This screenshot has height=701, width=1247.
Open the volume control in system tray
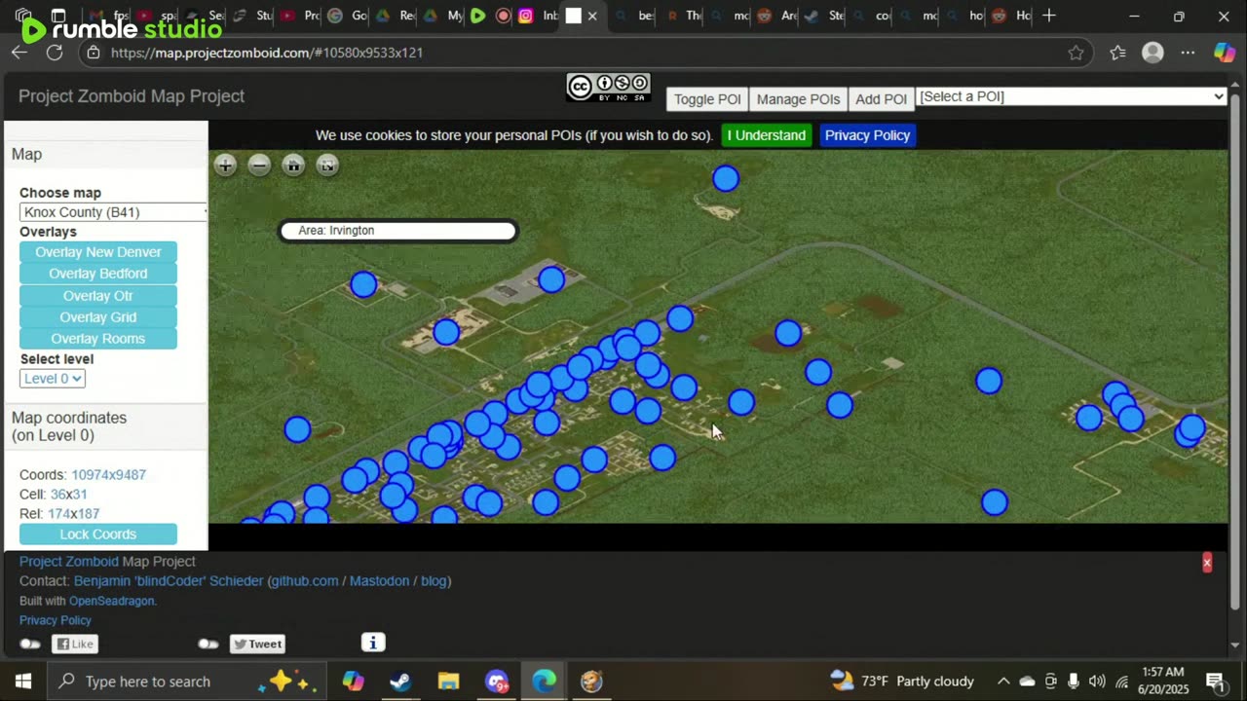point(1097,682)
